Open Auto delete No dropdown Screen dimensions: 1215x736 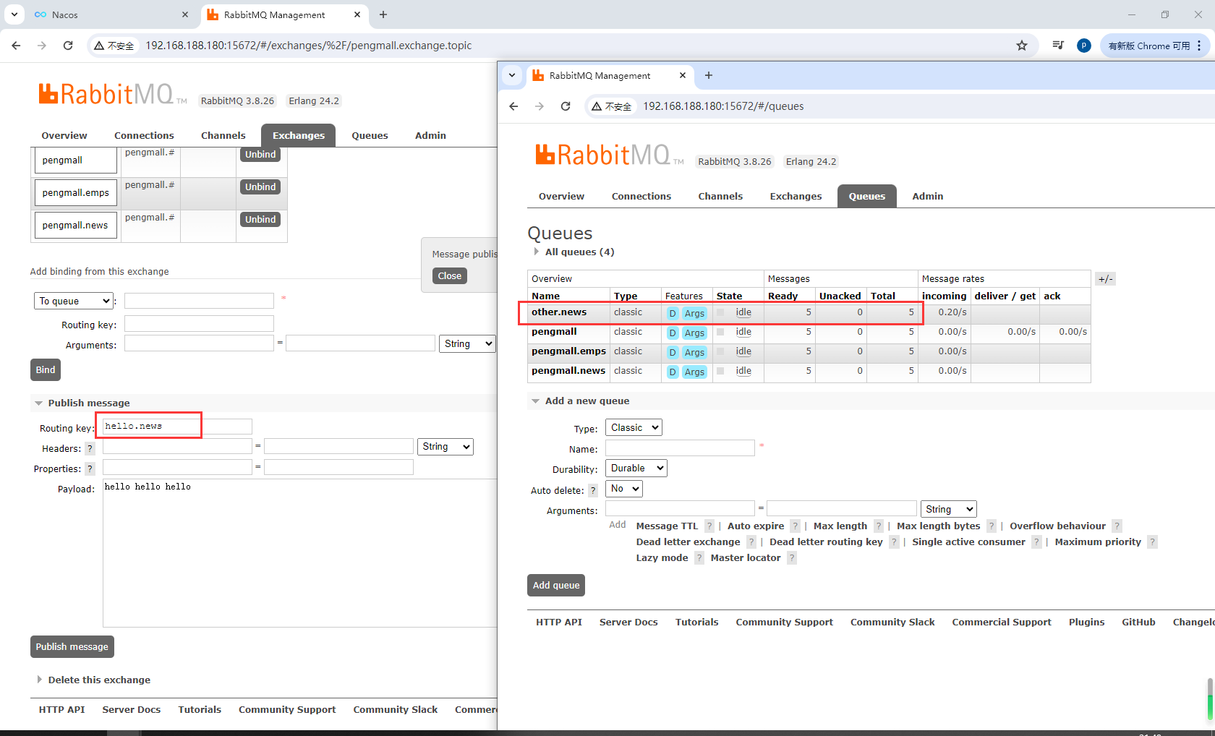[624, 489]
